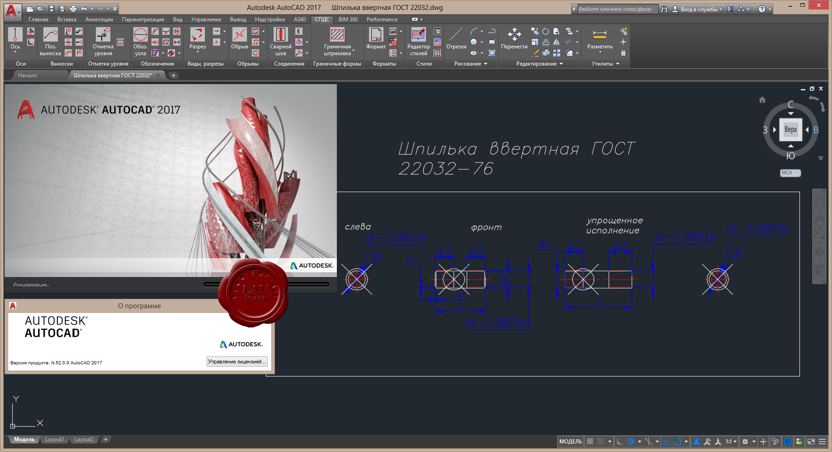Click the Разметить measure tool

point(600,39)
